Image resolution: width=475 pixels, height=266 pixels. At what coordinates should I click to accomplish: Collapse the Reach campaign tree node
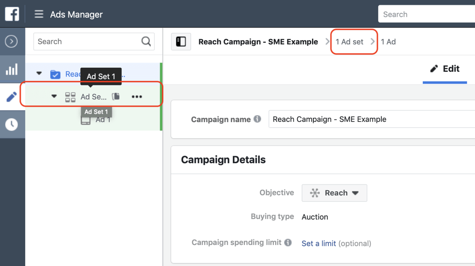[39, 74]
